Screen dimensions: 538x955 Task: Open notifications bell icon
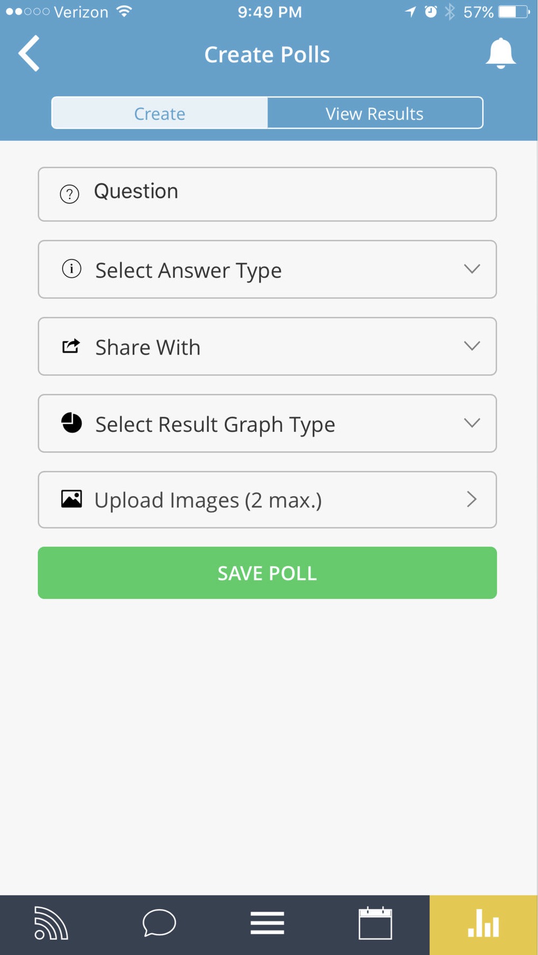[x=500, y=54]
